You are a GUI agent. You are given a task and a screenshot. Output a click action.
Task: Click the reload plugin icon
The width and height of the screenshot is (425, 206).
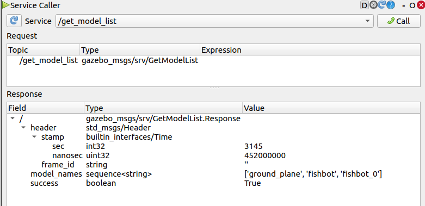pyautogui.click(x=381, y=5)
